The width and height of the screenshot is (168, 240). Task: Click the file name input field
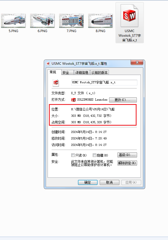pyautogui.click(x=104, y=83)
